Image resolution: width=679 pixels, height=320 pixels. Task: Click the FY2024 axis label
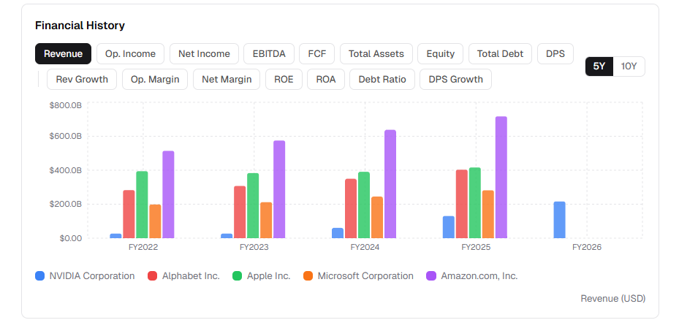[365, 248]
